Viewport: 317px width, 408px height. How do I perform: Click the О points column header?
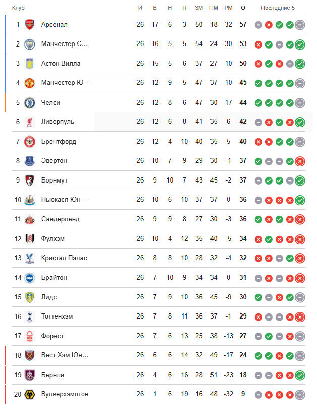click(x=243, y=8)
